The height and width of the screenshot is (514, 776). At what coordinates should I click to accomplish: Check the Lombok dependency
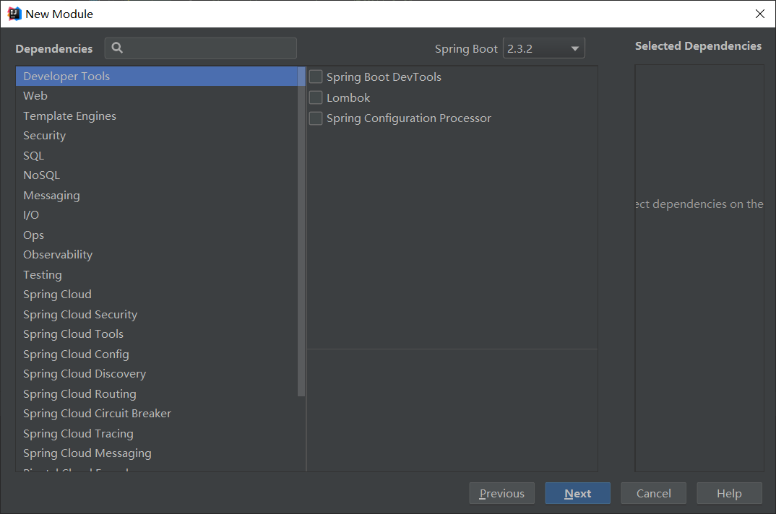[316, 97]
